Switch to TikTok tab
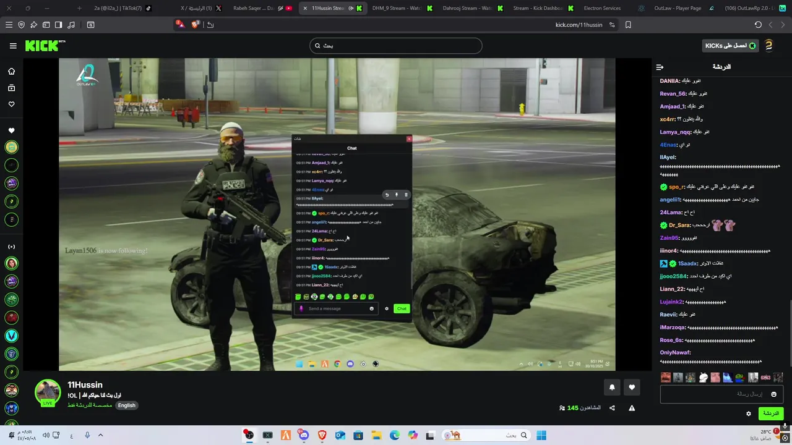Image resolution: width=792 pixels, height=445 pixels. (121, 8)
